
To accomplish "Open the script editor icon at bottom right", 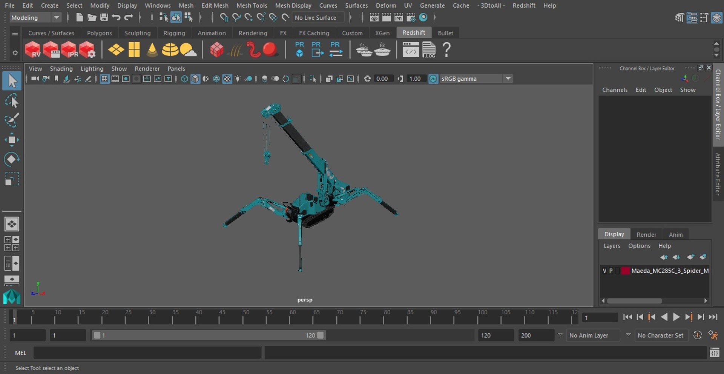I will point(714,353).
